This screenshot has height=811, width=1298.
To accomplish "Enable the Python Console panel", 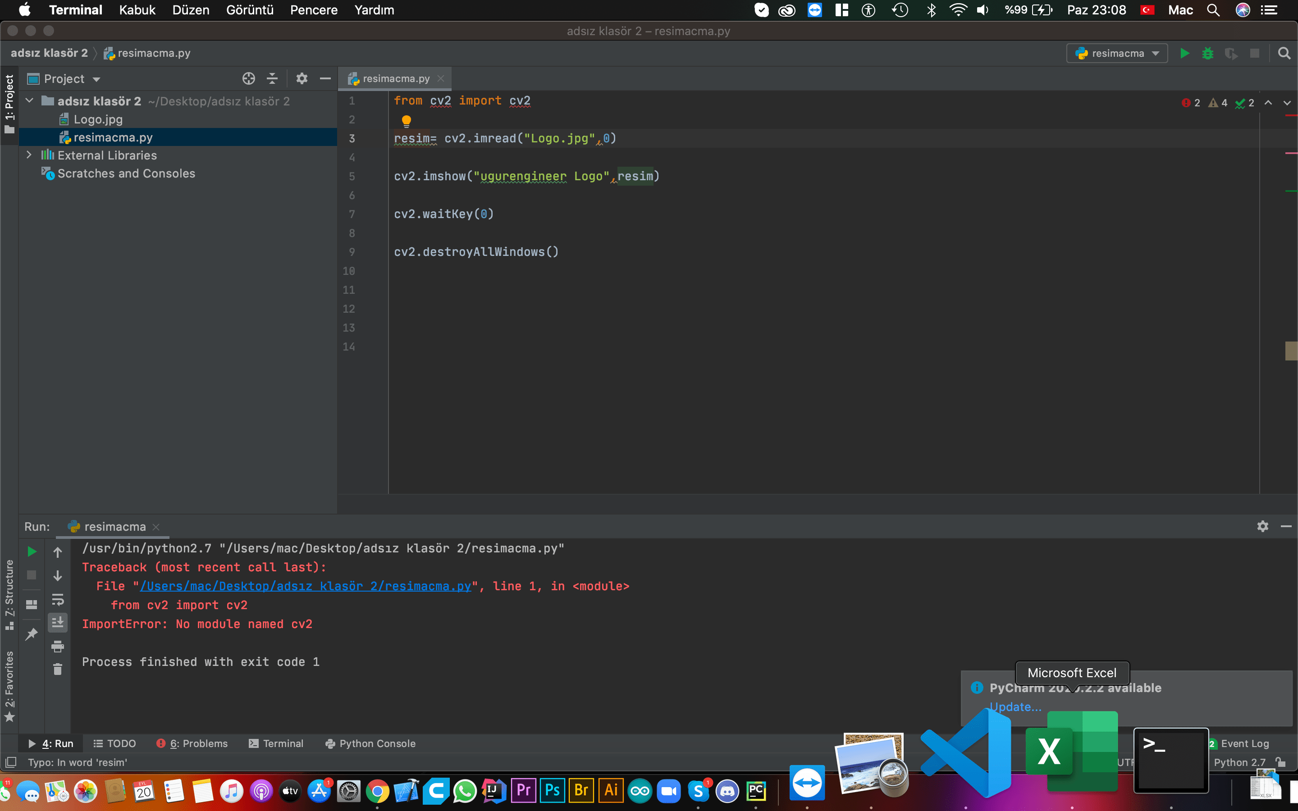I will coord(377,743).
